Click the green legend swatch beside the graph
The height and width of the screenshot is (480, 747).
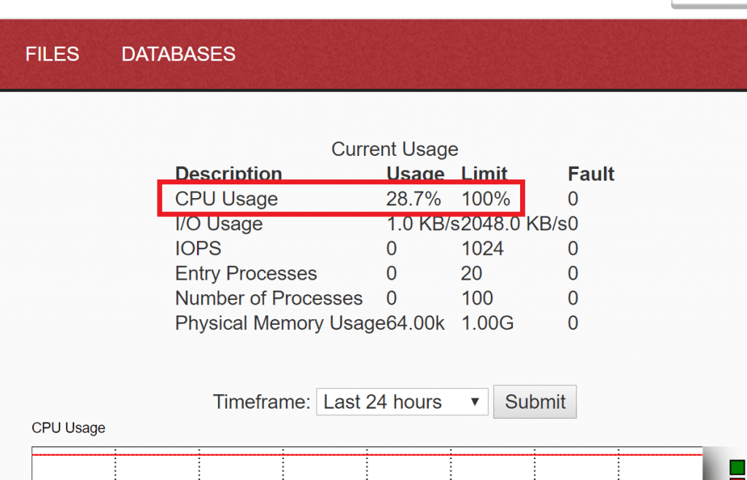[x=737, y=467]
